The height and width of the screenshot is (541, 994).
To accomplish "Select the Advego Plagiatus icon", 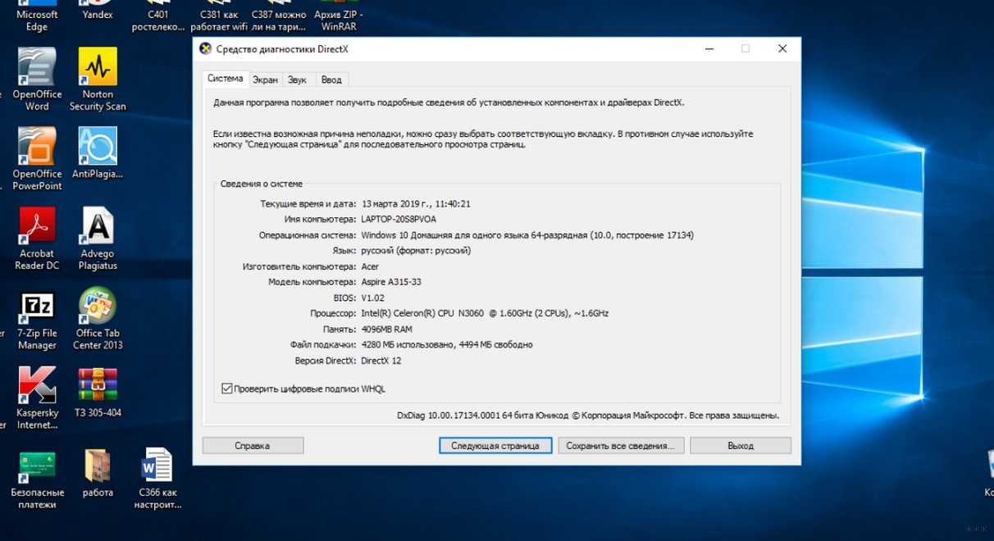I will click(98, 227).
